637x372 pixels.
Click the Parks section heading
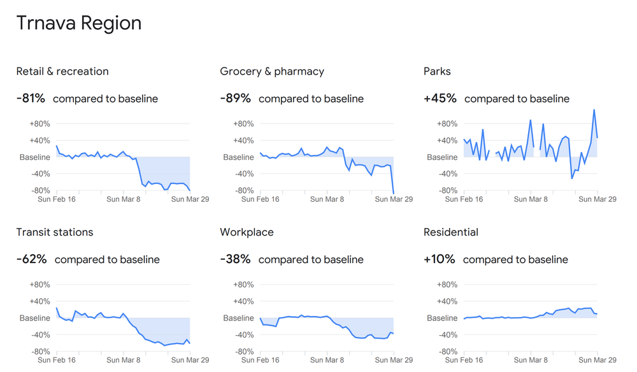437,71
